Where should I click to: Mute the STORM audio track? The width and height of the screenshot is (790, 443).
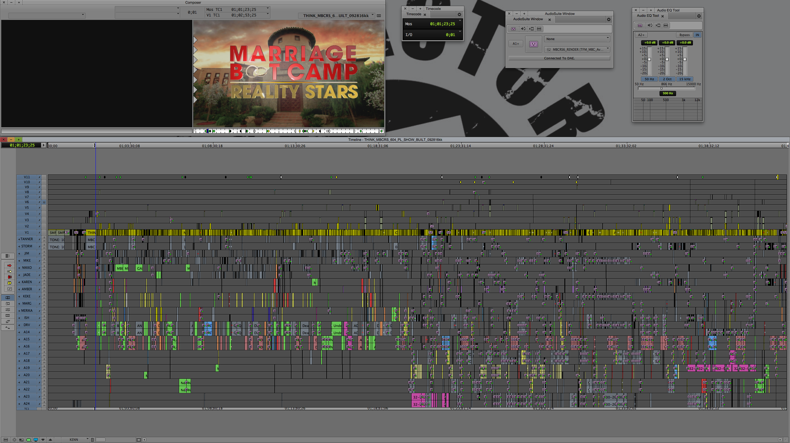44,248
